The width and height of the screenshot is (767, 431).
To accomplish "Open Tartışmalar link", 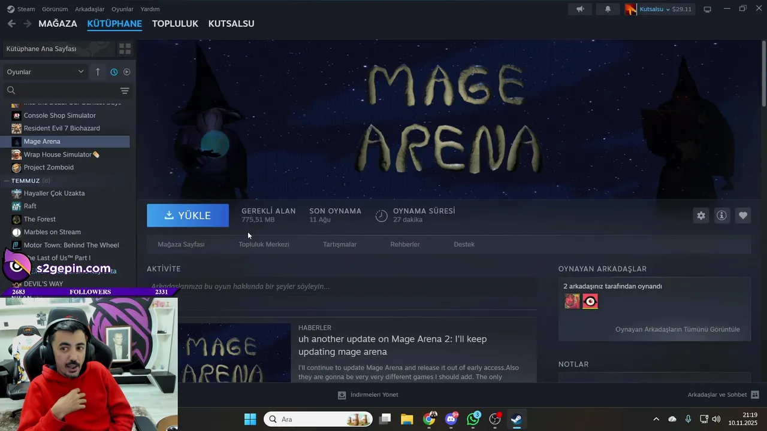I will click(x=340, y=244).
